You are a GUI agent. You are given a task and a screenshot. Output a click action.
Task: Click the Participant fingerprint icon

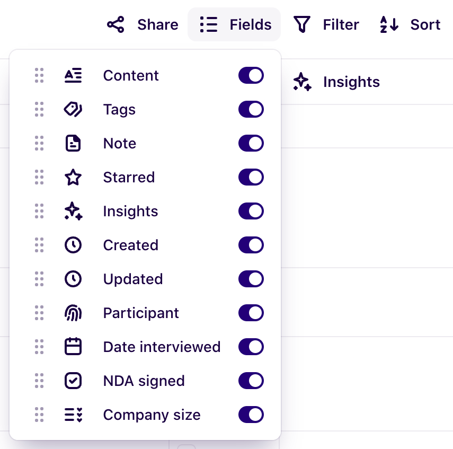pos(73,313)
